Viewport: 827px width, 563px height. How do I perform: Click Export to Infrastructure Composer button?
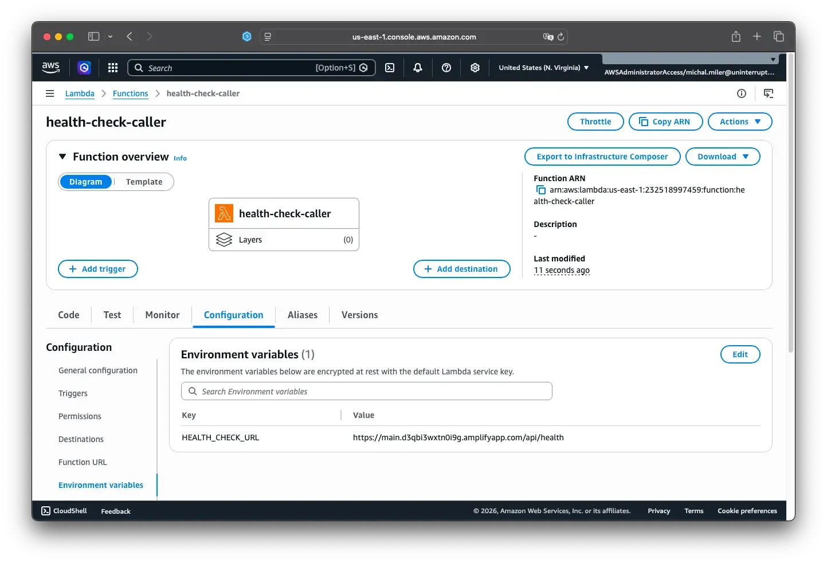[x=602, y=157]
